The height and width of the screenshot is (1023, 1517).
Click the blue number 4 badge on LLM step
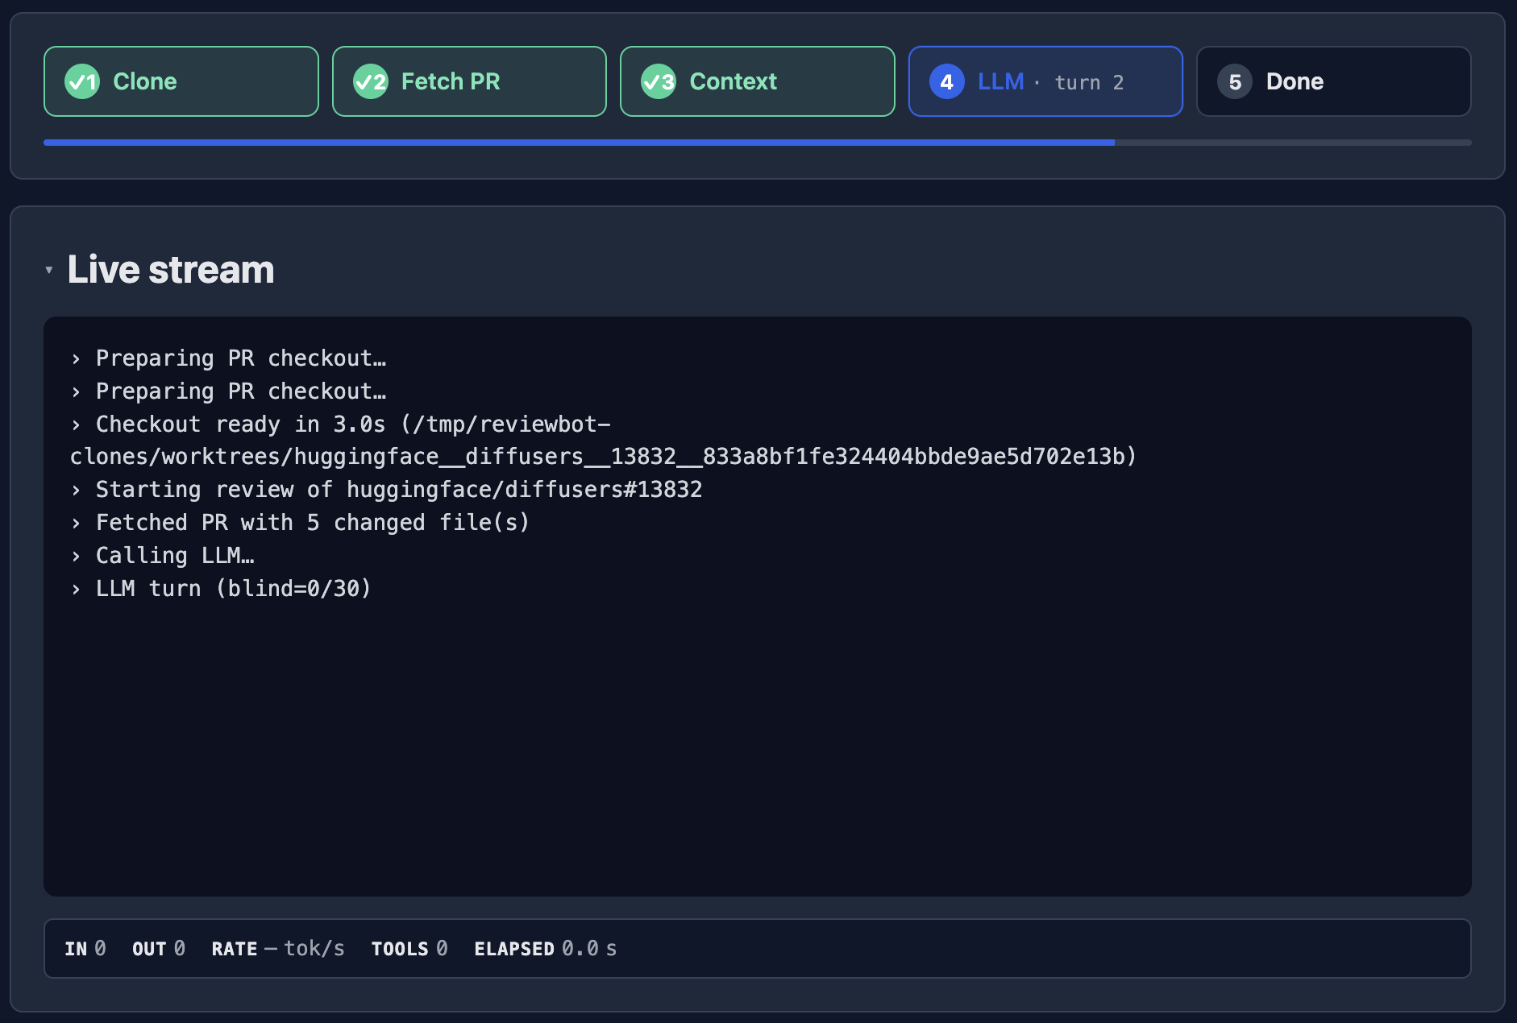(947, 81)
